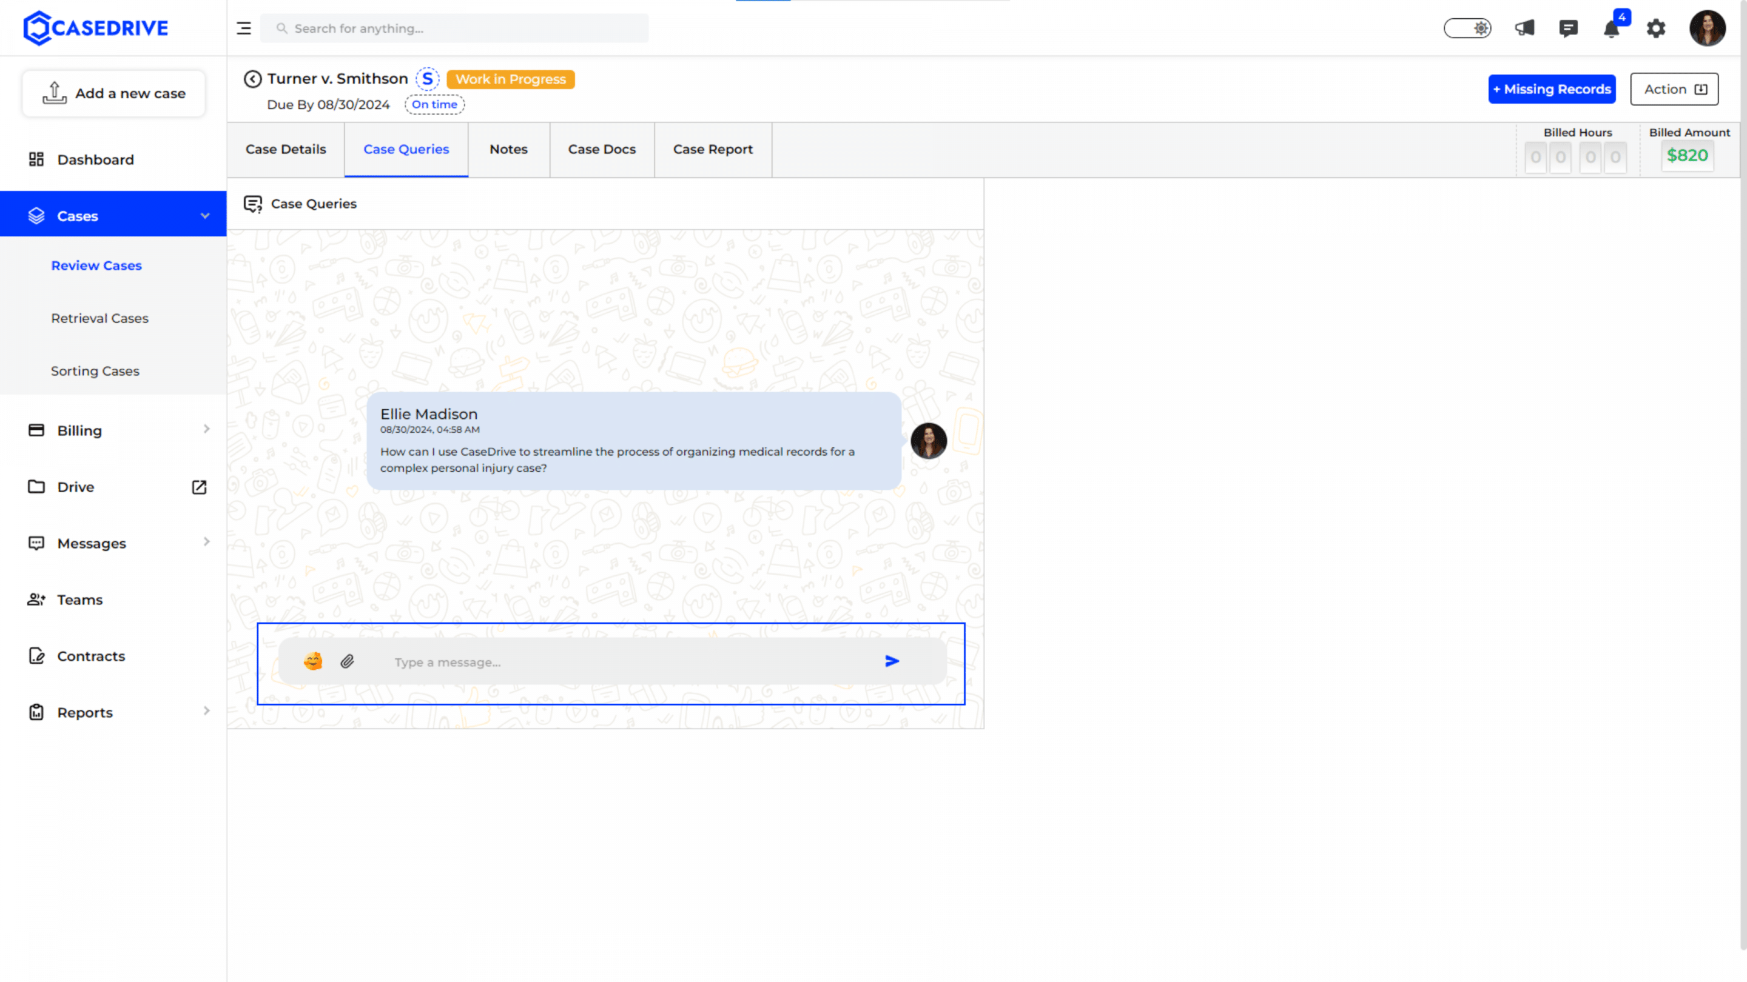Image resolution: width=1747 pixels, height=982 pixels.
Task: Click the Case Queries header icon
Action: click(253, 204)
